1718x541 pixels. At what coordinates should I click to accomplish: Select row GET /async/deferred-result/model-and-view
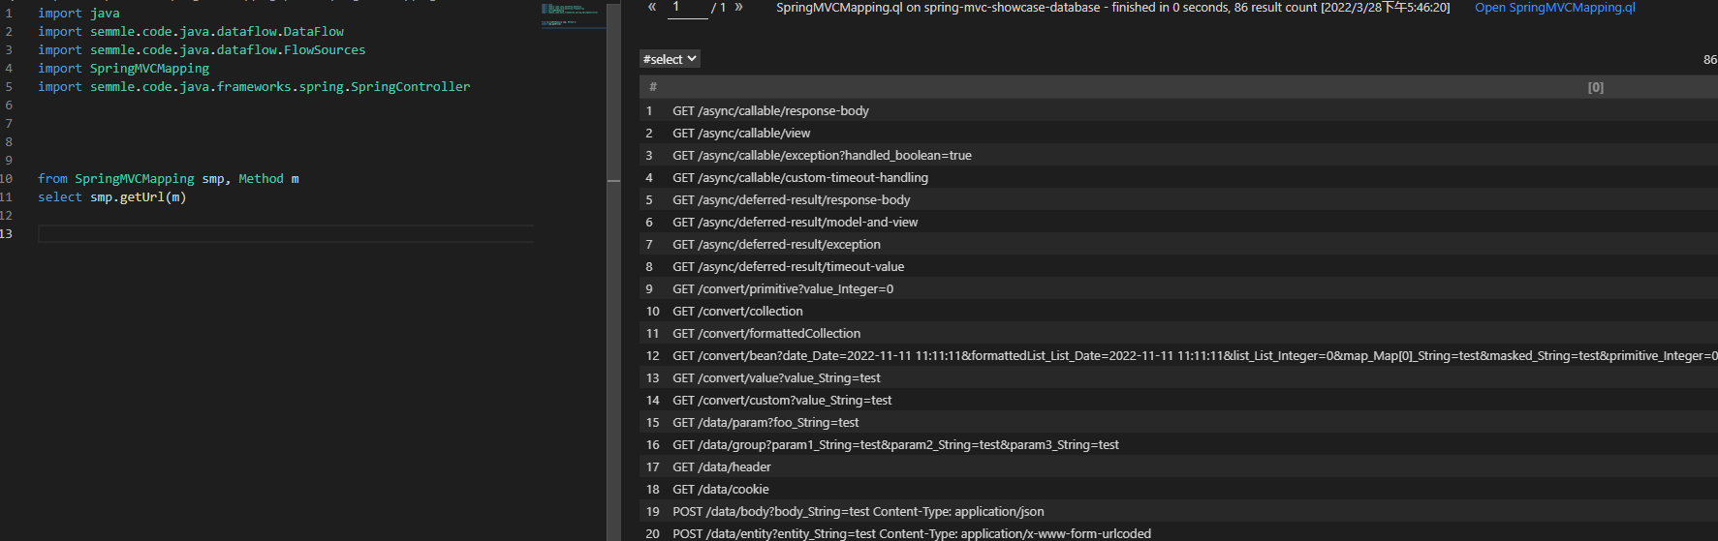pos(1178,222)
